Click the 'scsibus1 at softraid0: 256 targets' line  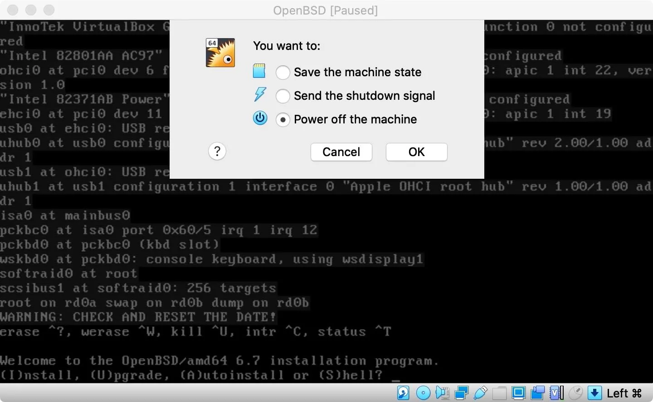(x=138, y=288)
